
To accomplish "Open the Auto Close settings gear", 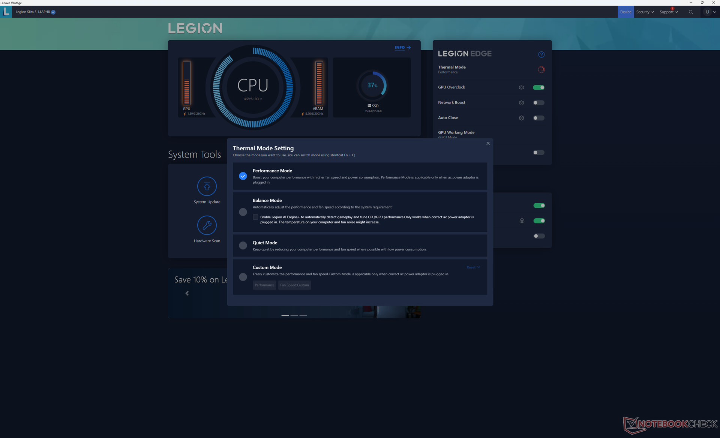I will [521, 118].
